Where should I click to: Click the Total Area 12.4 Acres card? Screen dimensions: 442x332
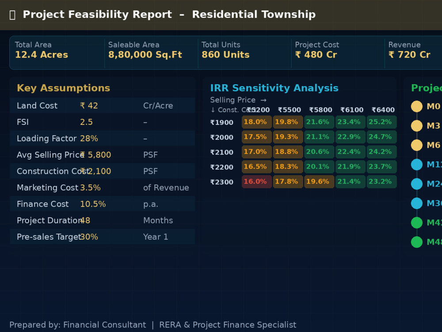tap(57, 53)
